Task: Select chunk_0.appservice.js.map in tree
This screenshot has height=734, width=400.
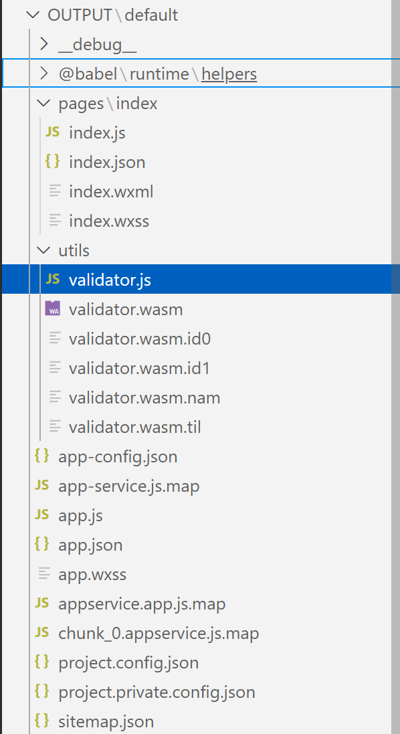Action: 159,634
